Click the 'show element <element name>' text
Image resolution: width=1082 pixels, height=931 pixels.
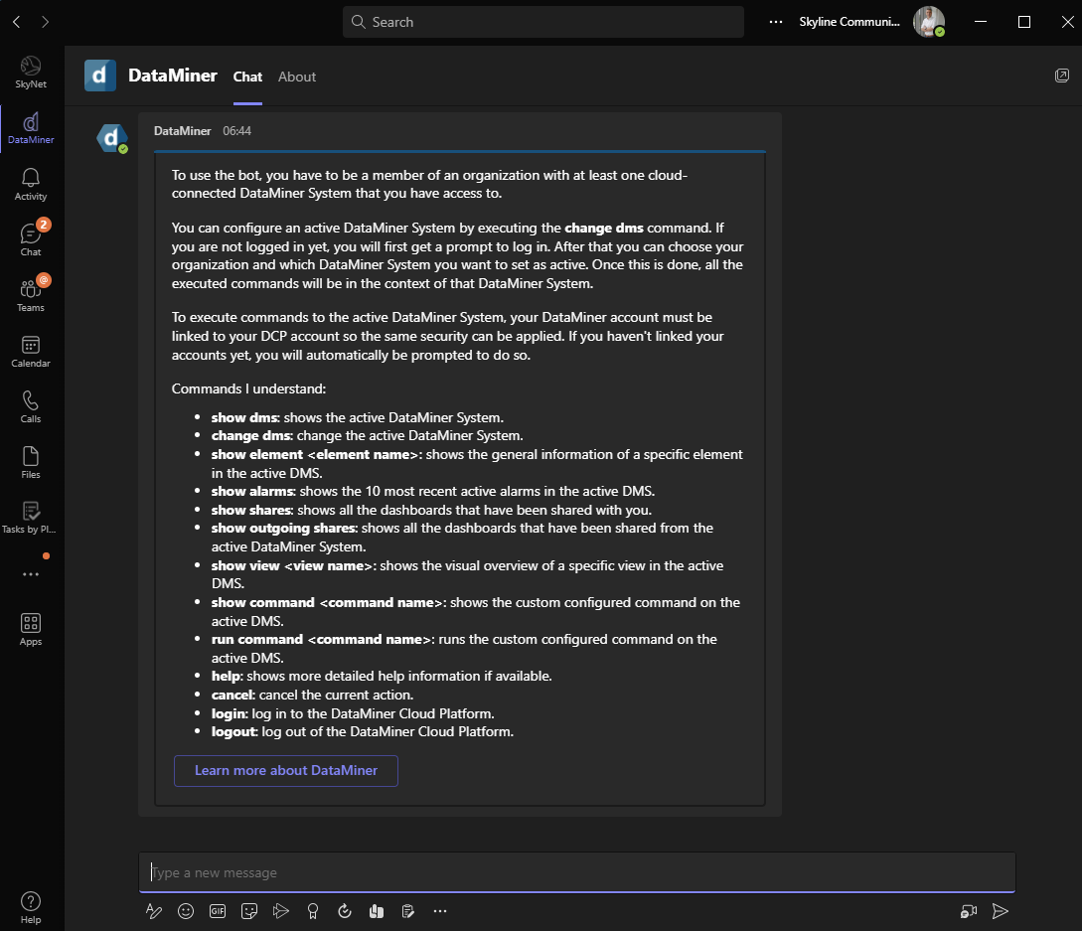click(x=315, y=455)
